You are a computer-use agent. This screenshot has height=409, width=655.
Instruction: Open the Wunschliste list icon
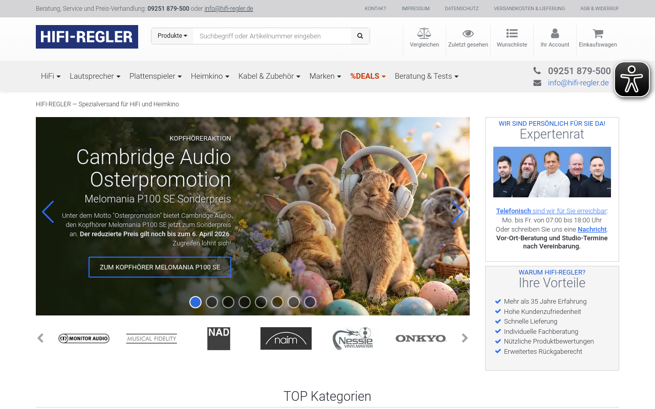click(512, 33)
